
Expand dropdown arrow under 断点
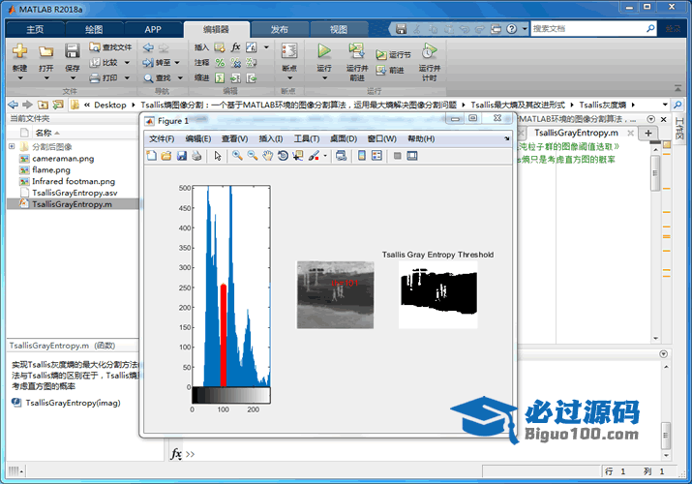click(x=290, y=78)
